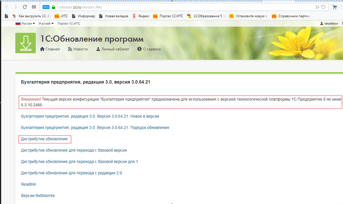343x204 pixels.
Task: Click heading 'Бухгалтерия предприятия, редакция 3.0, версия 3.0.64.21'
Action: point(86,82)
